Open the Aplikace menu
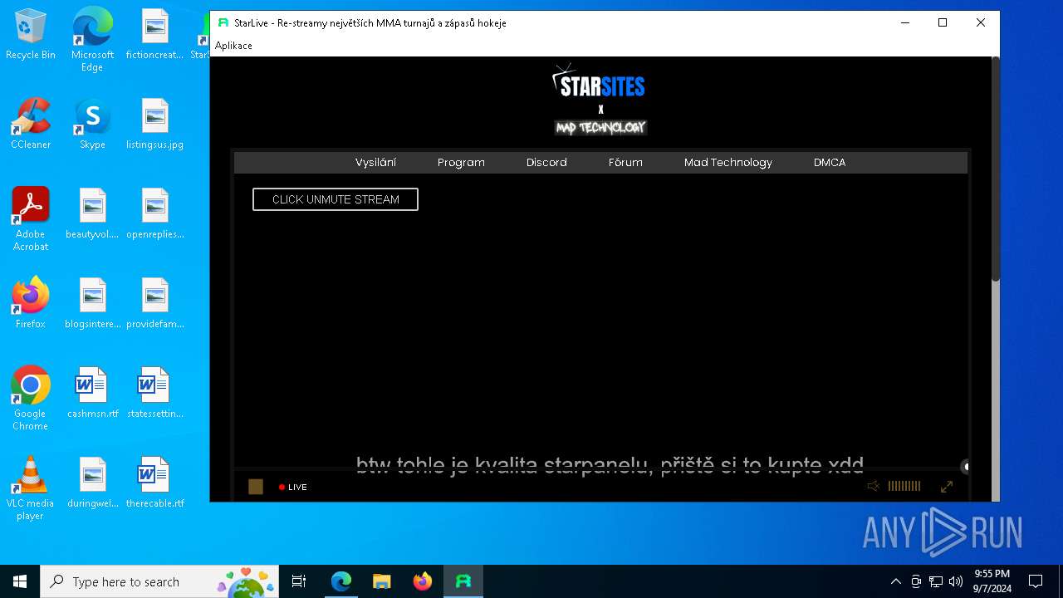Viewport: 1063px width, 598px height. pos(233,46)
